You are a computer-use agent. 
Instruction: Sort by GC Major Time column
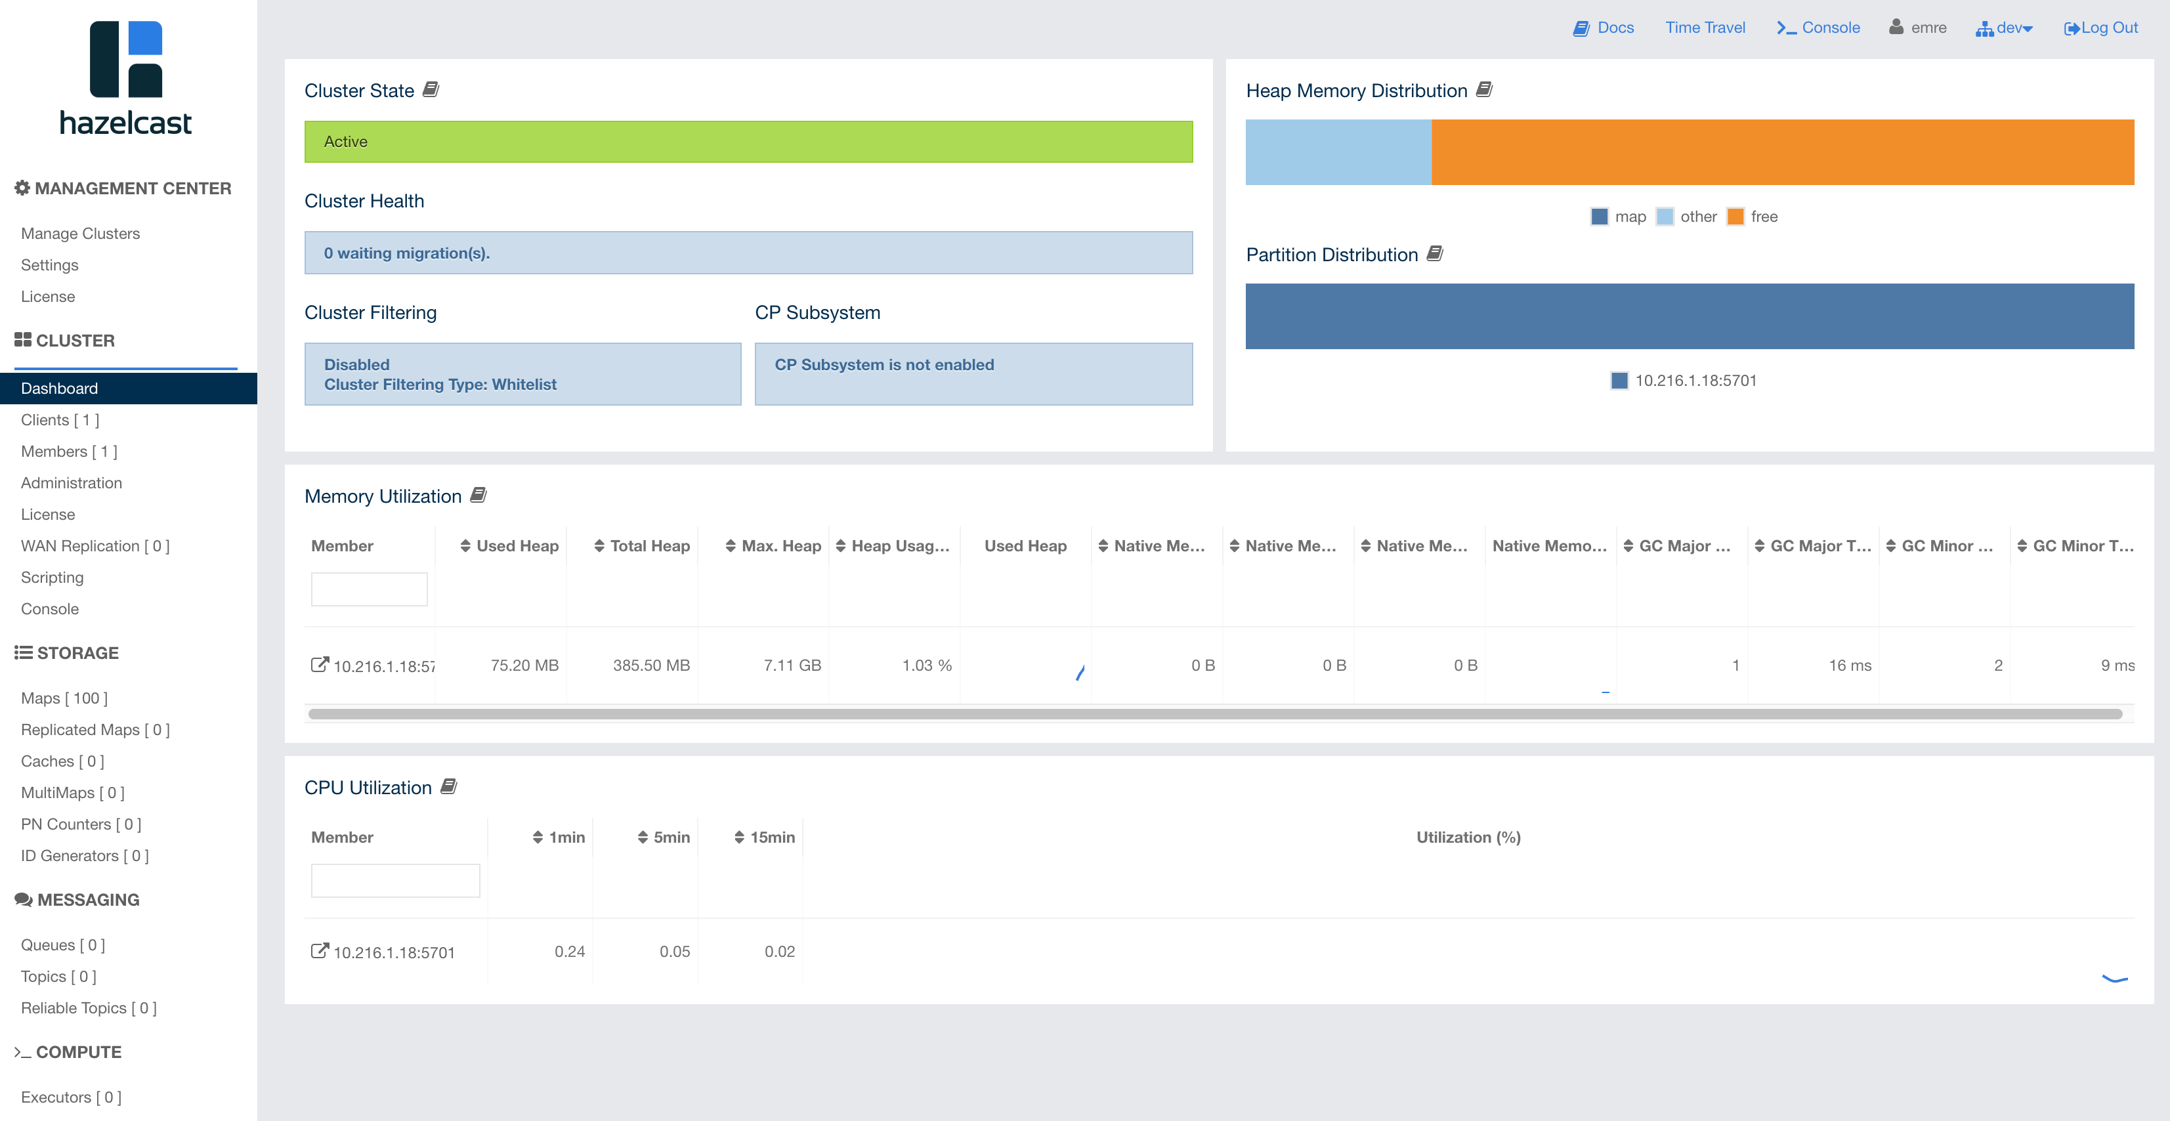click(1813, 546)
